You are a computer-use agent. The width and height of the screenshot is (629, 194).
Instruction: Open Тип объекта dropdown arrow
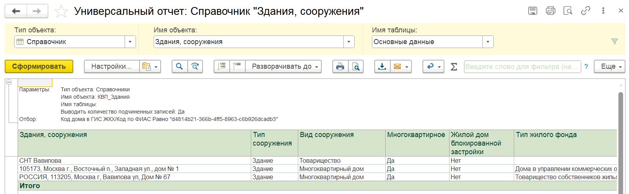(130, 42)
